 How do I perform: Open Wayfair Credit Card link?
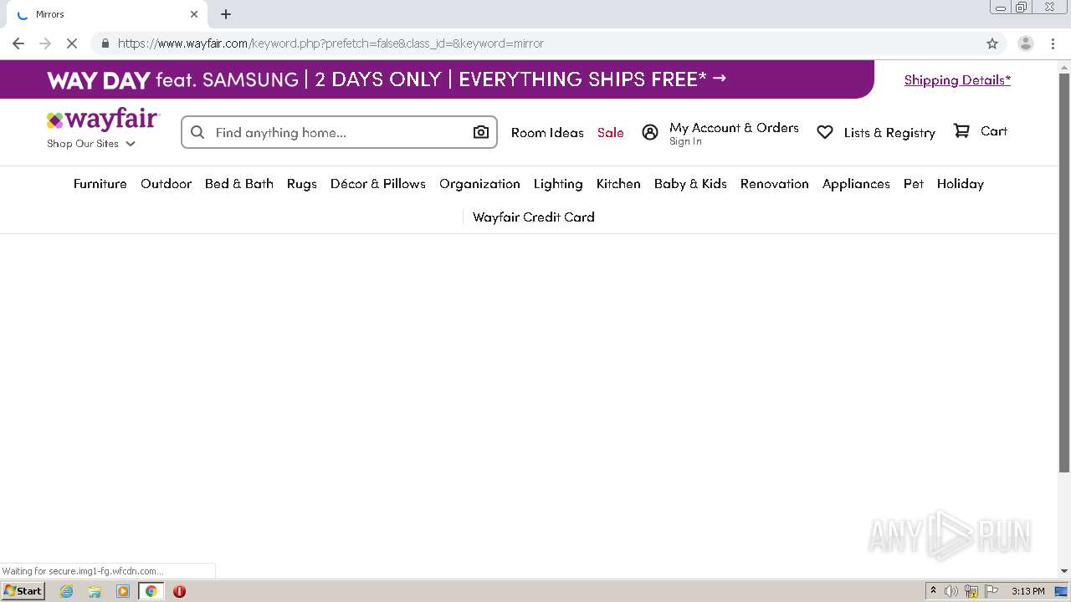point(534,217)
